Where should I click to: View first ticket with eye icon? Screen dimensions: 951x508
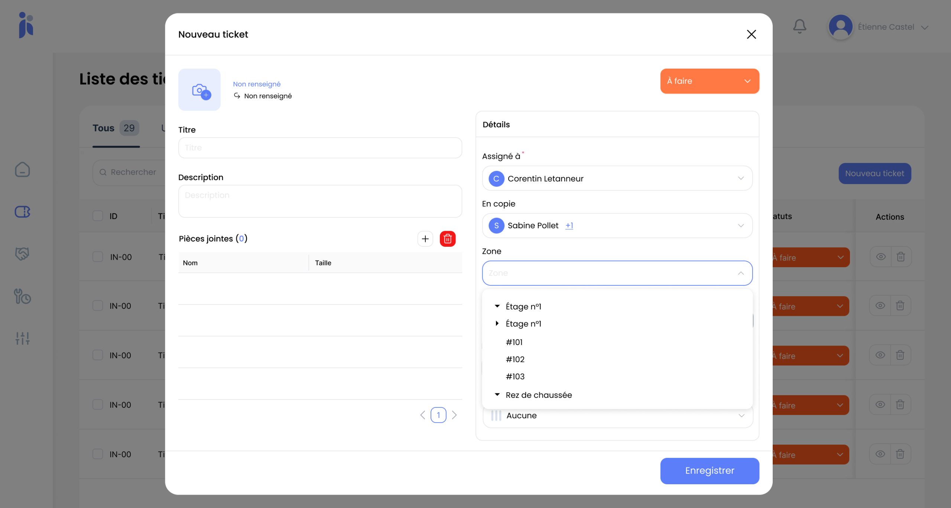point(880,257)
